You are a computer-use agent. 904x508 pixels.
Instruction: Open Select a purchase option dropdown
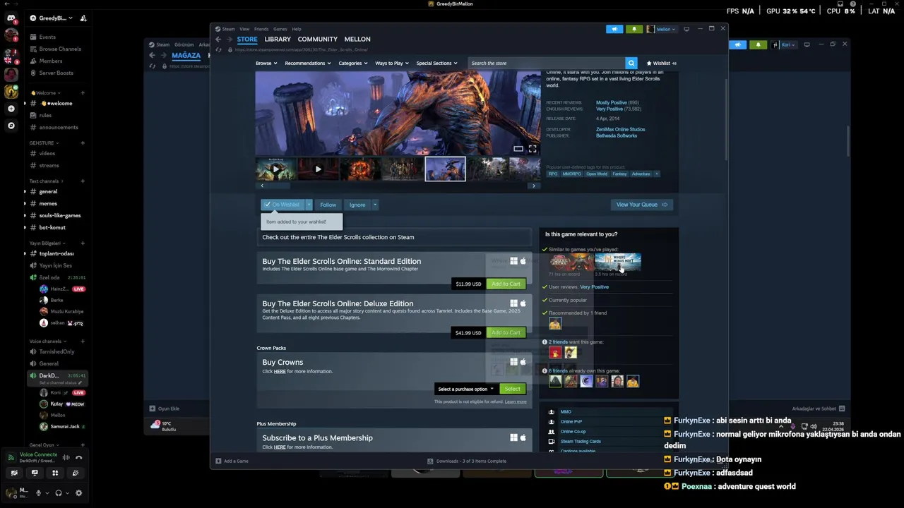click(465, 389)
